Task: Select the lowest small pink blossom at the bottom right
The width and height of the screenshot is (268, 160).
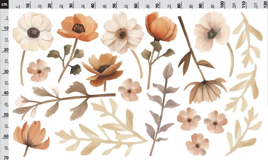Action: pyautogui.click(x=198, y=145)
